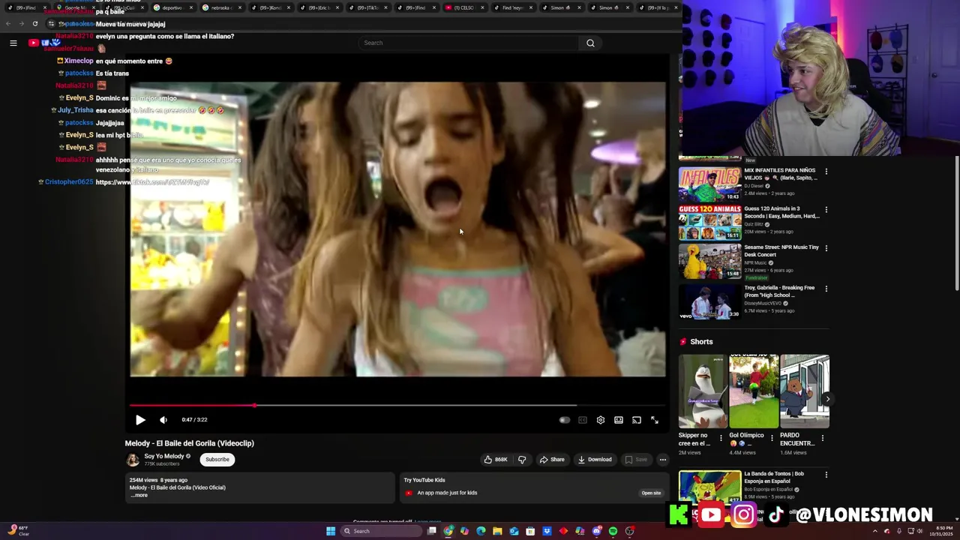Image resolution: width=960 pixels, height=540 pixels.
Task: Open the more actions three-dot menu
Action: (x=663, y=460)
